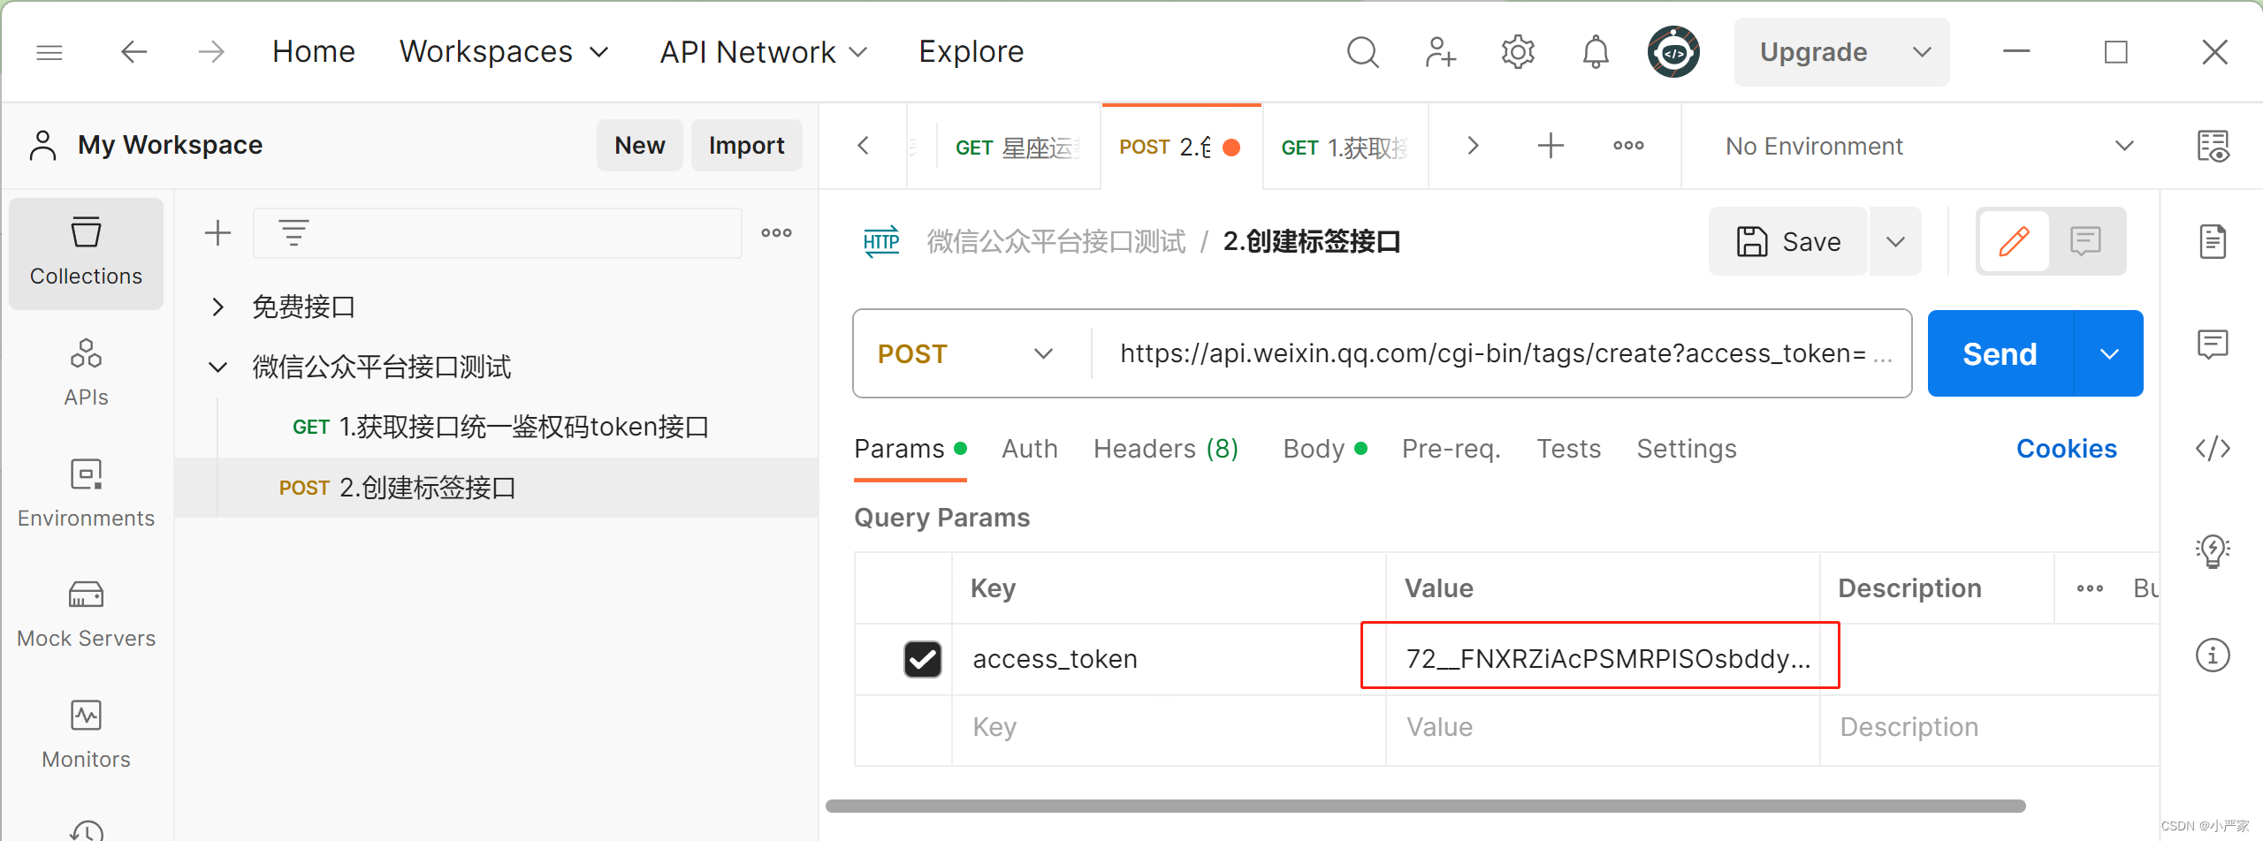The width and height of the screenshot is (2263, 841).
Task: Click the HTTP request type icon
Action: click(x=881, y=241)
